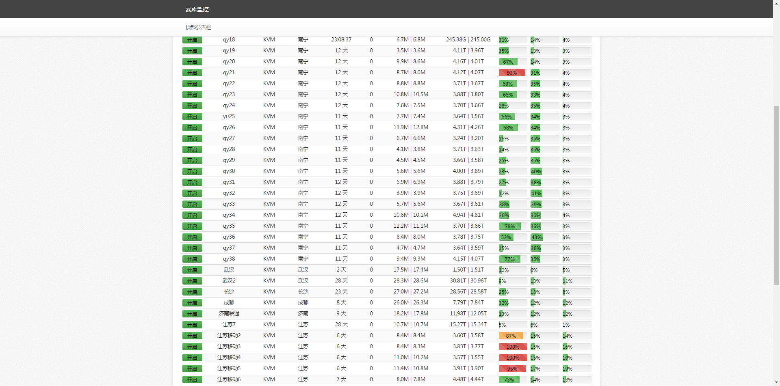Click the orange 87% bar in 江苏移动2 row
Image resolution: width=780 pixels, height=386 pixels.
pyautogui.click(x=511, y=336)
